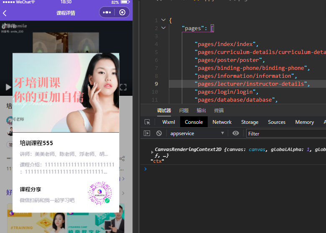Switch to the Sources tab
The image size is (326, 233).
(277, 122)
